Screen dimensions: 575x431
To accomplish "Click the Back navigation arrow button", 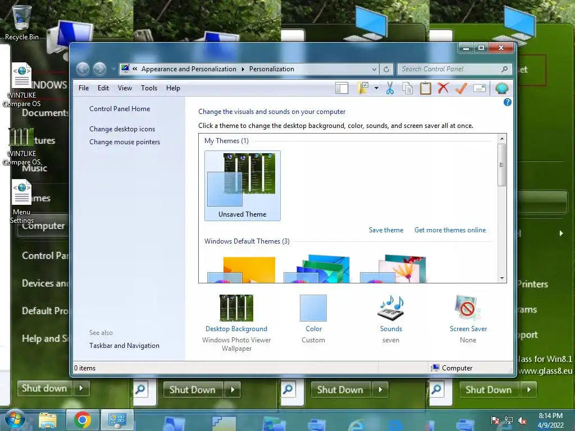I will click(83, 69).
